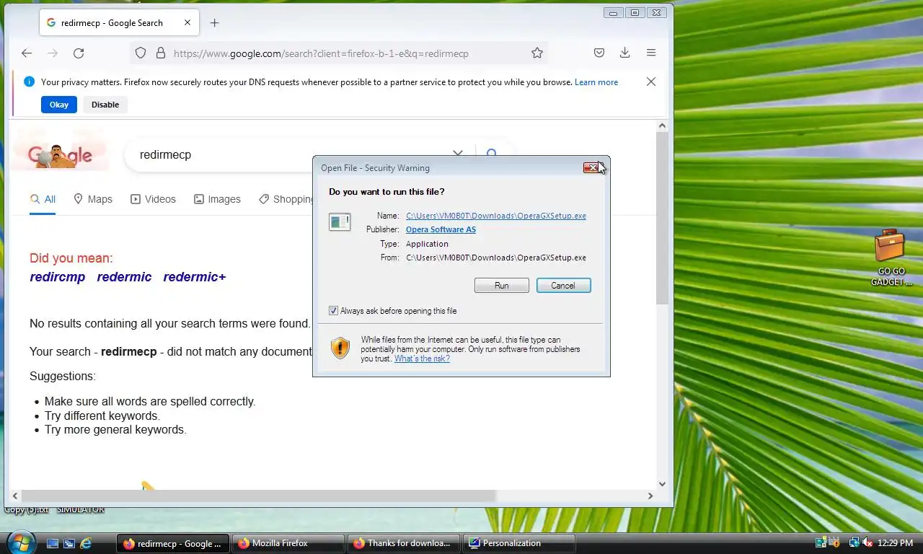The image size is (923, 554).
Task: Click 'Try more general keywords.' suggestion text
Action: click(115, 430)
